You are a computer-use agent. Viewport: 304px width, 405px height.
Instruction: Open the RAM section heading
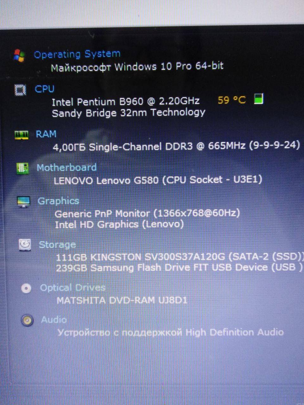click(46, 134)
